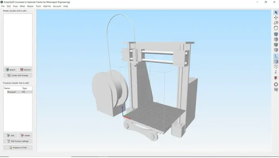Open the Add-Ins menu
Image resolution: width=279 pixels, height=158 pixels.
click(x=47, y=6)
